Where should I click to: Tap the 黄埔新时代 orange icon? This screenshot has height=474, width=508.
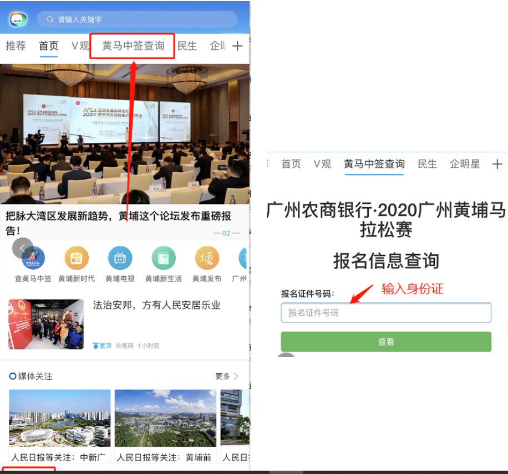click(77, 258)
